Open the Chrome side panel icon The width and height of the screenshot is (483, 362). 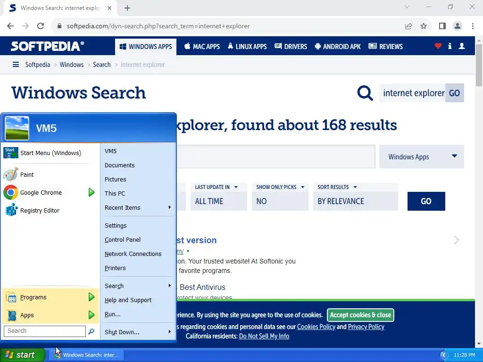442,26
